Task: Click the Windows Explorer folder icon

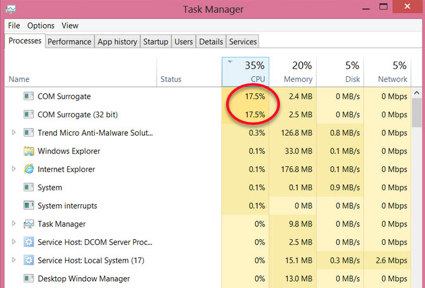Action: click(x=29, y=151)
